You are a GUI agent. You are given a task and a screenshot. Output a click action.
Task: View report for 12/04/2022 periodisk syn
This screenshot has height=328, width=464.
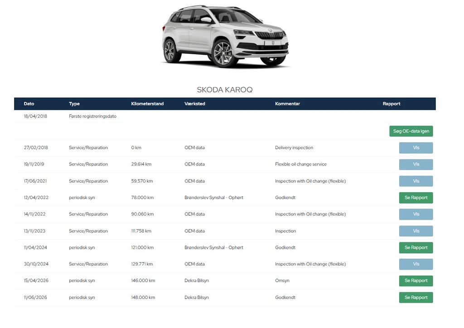point(416,198)
